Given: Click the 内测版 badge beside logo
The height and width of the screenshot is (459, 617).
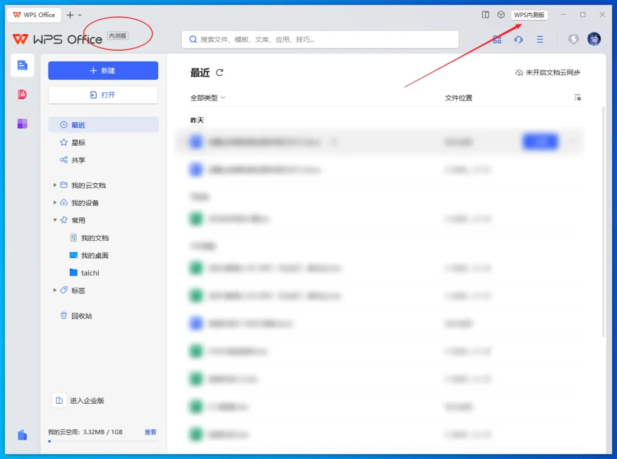Looking at the screenshot, I should [118, 36].
